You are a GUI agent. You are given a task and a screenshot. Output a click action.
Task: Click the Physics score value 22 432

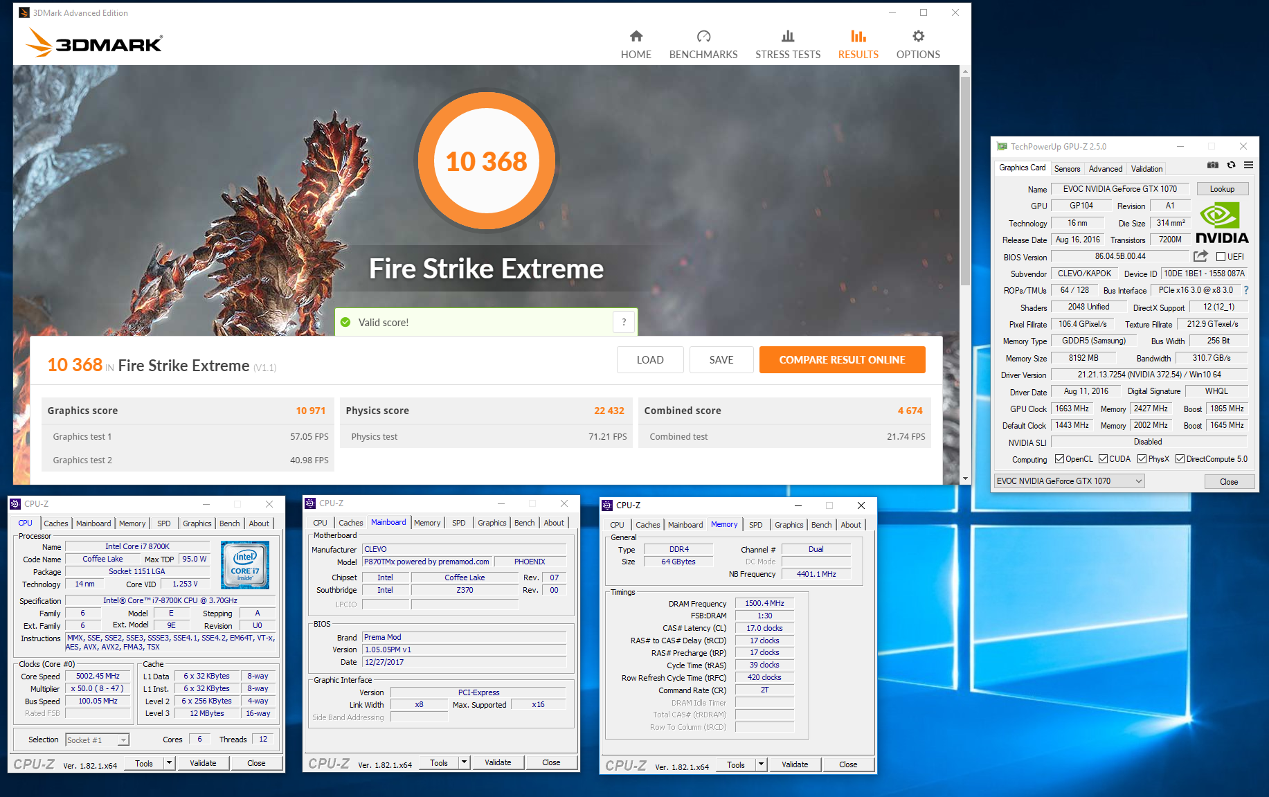[609, 411]
